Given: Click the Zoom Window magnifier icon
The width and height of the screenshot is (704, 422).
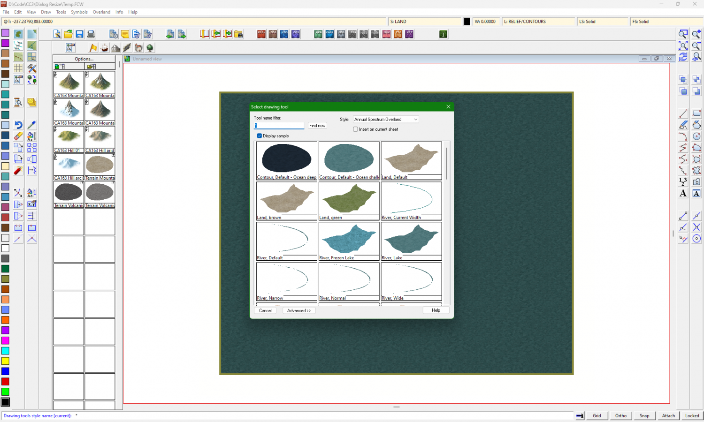Looking at the screenshot, I should coord(683,34).
